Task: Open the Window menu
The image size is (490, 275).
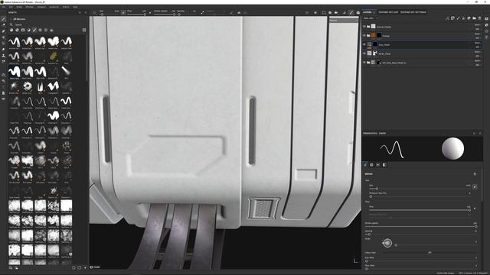Action: [29, 7]
